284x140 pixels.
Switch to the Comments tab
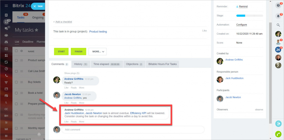60,64
